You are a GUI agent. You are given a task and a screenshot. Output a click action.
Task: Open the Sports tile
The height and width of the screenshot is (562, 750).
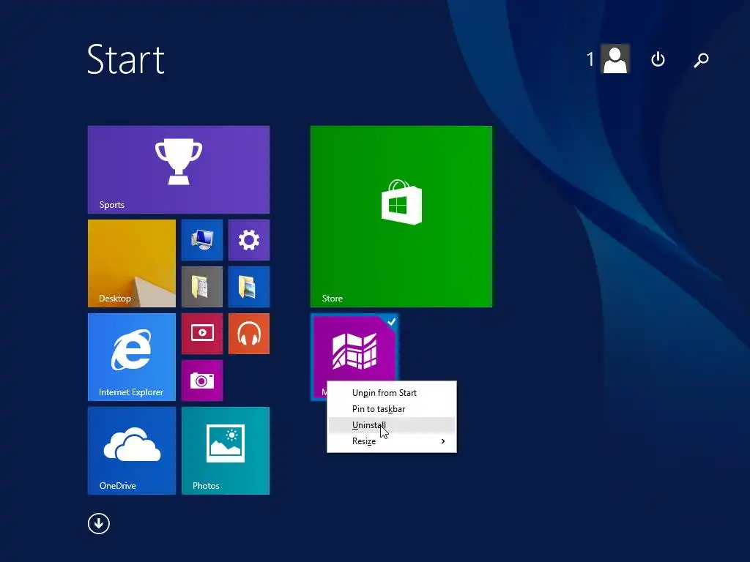click(x=179, y=170)
